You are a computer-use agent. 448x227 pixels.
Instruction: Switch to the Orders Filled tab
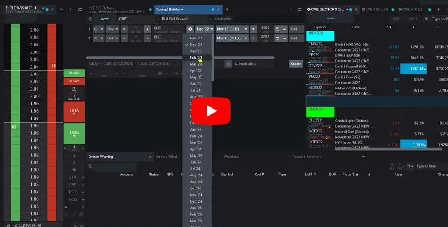coord(166,157)
